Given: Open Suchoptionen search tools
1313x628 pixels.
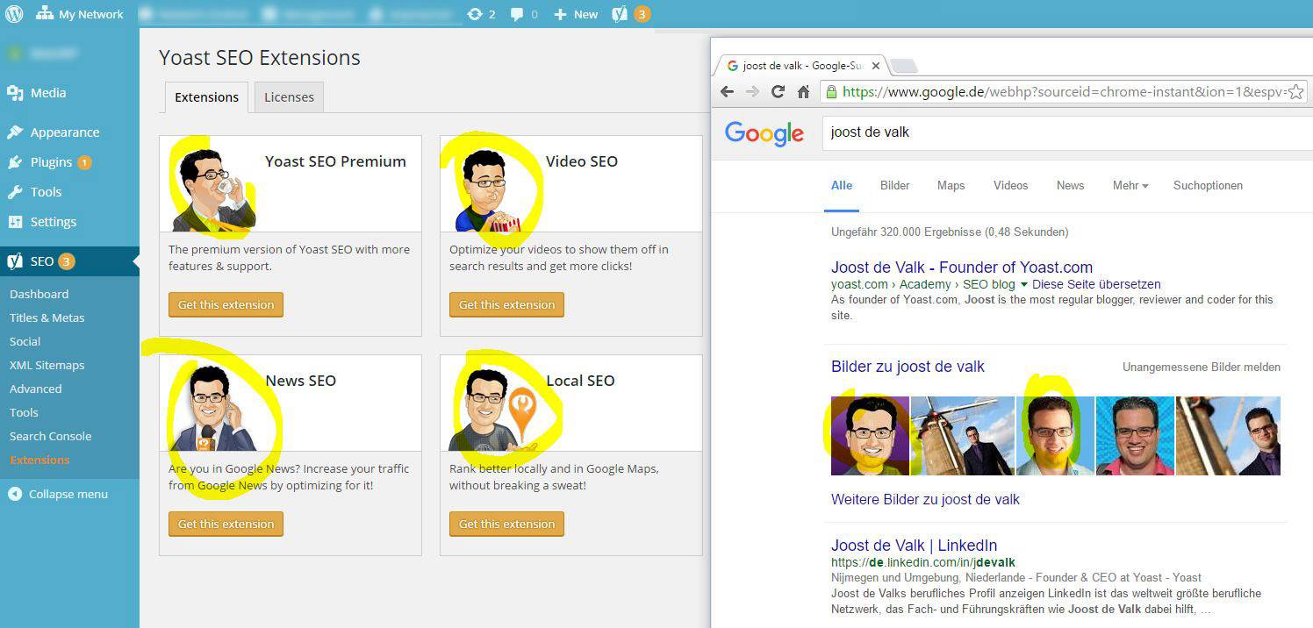Looking at the screenshot, I should coord(1208,186).
